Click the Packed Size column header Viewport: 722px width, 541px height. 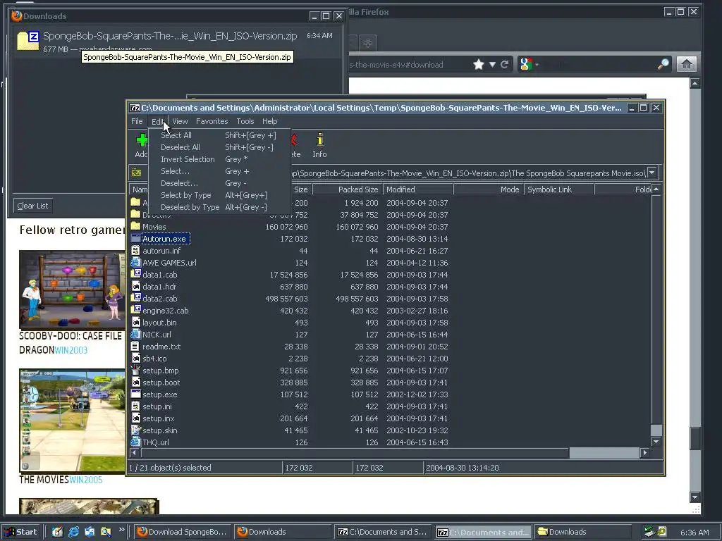348,189
